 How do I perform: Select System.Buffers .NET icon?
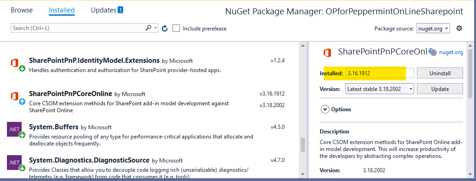click(x=14, y=129)
